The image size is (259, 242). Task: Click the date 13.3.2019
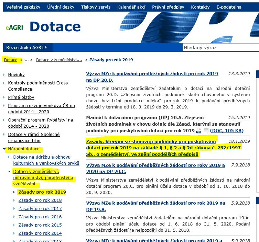tap(239, 74)
